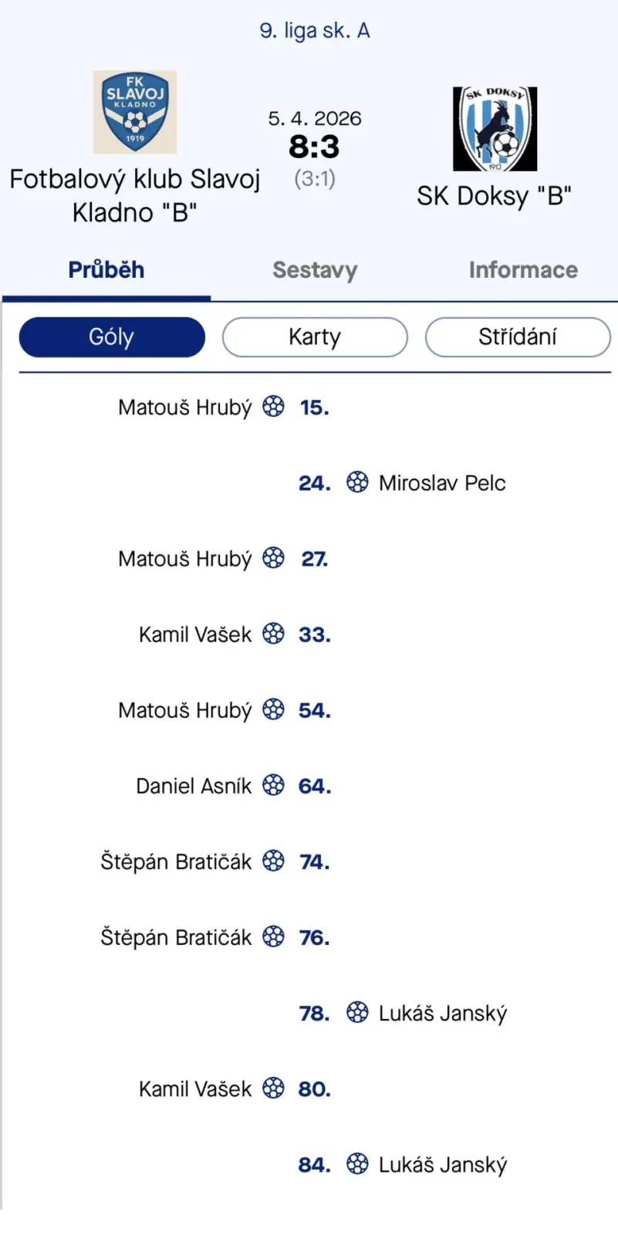This screenshot has width=618, height=1235.
Task: Switch to the Sestavy tab
Action: [315, 270]
